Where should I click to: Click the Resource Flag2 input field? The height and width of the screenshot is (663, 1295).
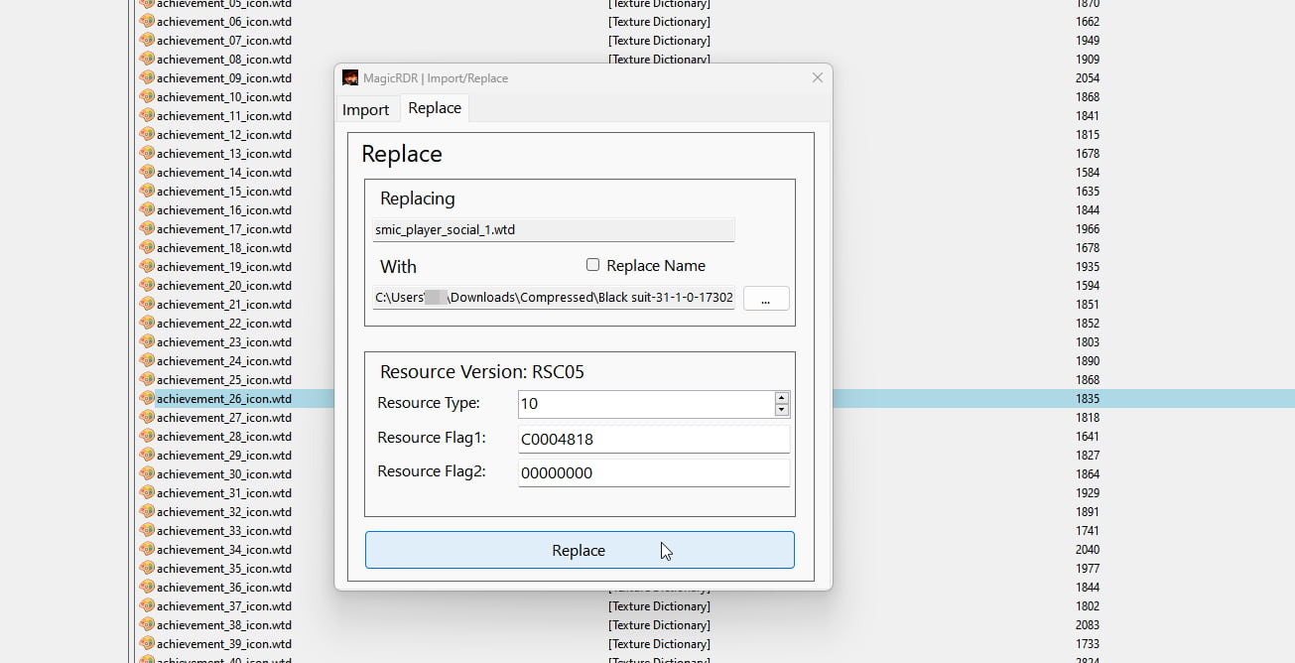tap(653, 471)
